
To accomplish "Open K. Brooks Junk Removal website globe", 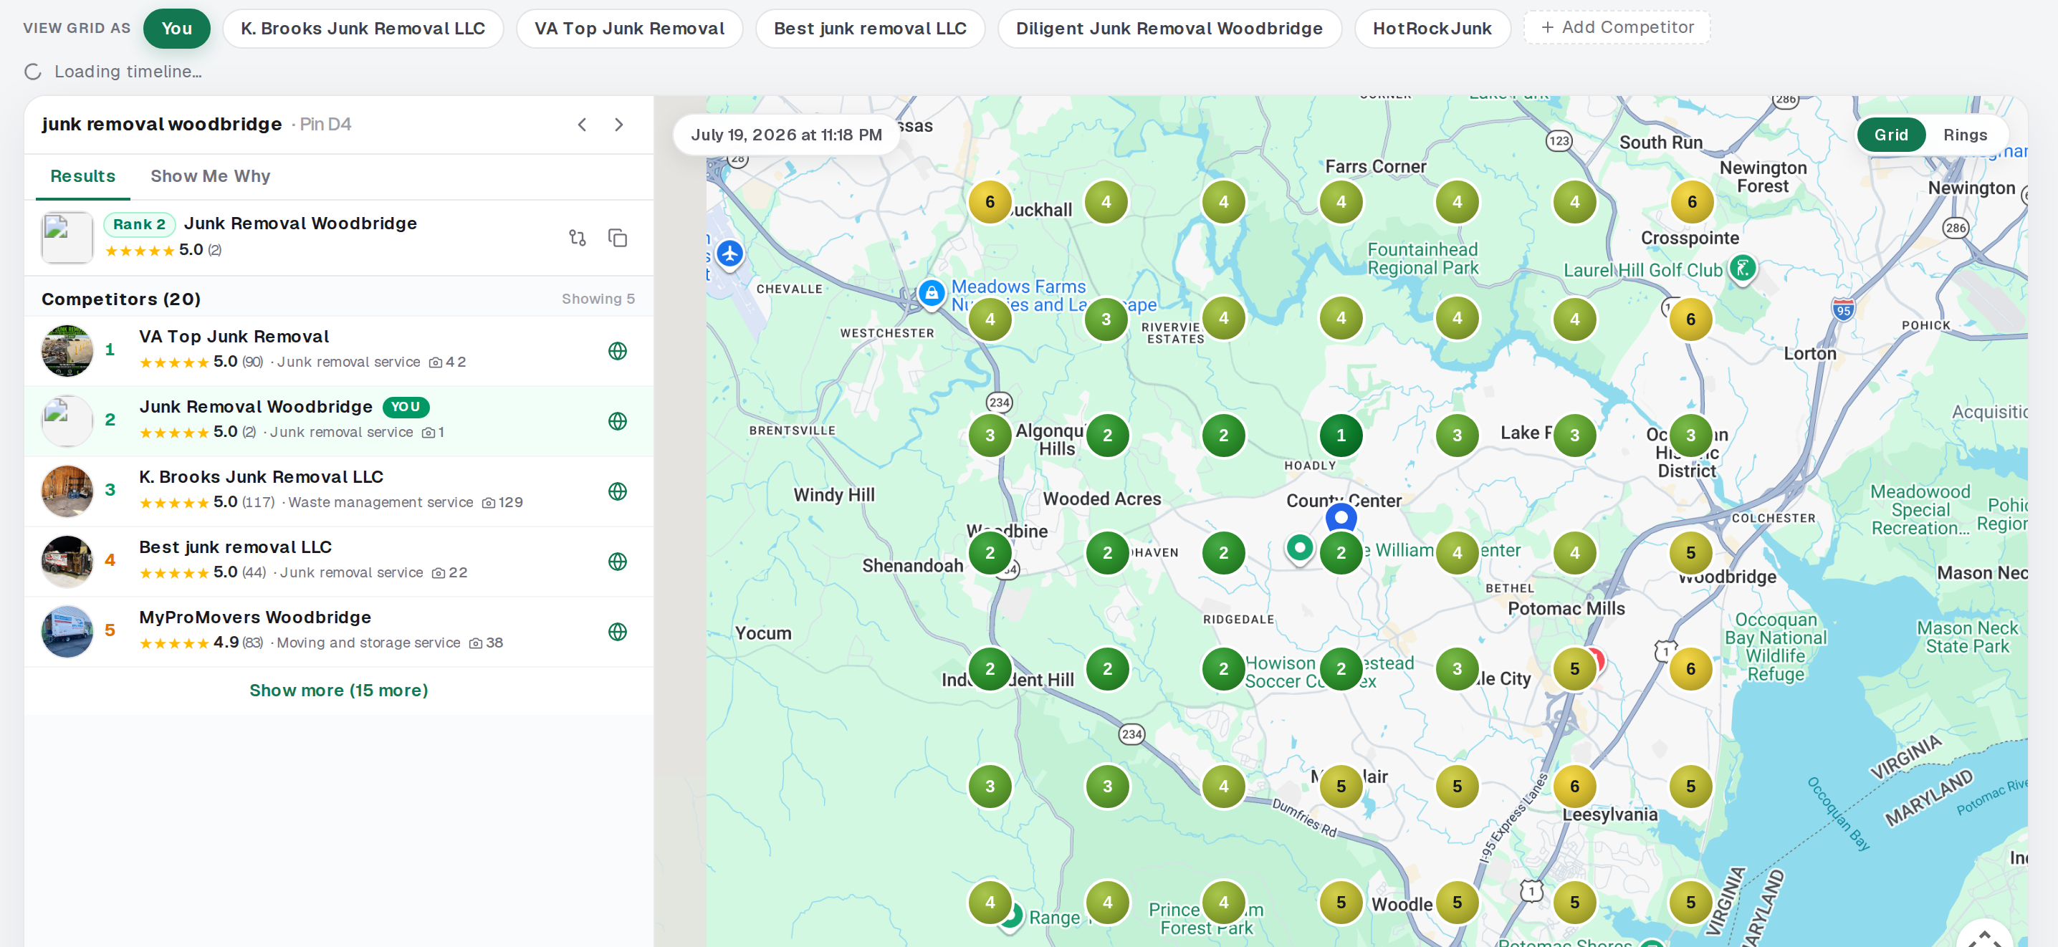I will (618, 492).
